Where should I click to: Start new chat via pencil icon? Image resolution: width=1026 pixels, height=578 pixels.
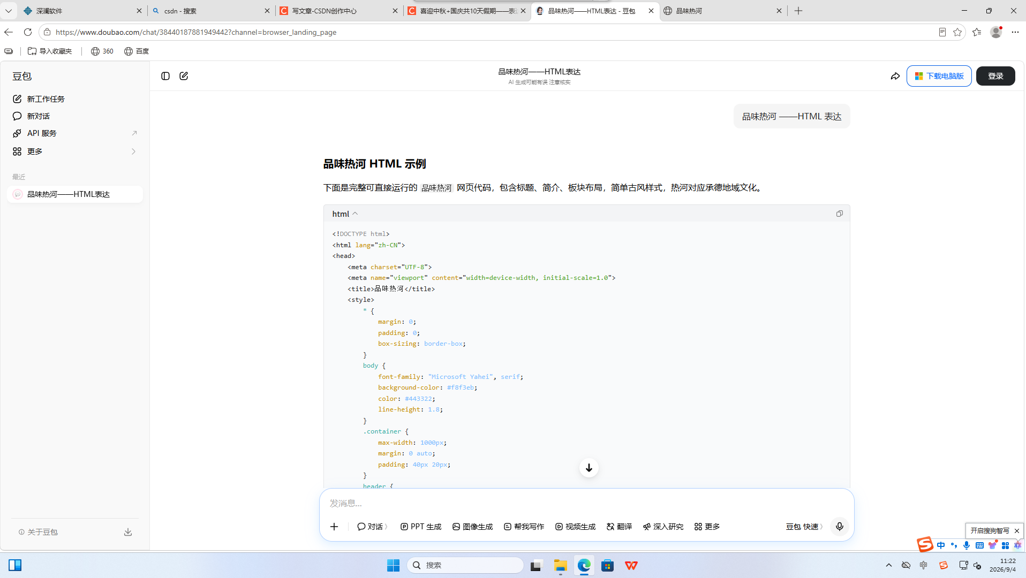coord(184,76)
